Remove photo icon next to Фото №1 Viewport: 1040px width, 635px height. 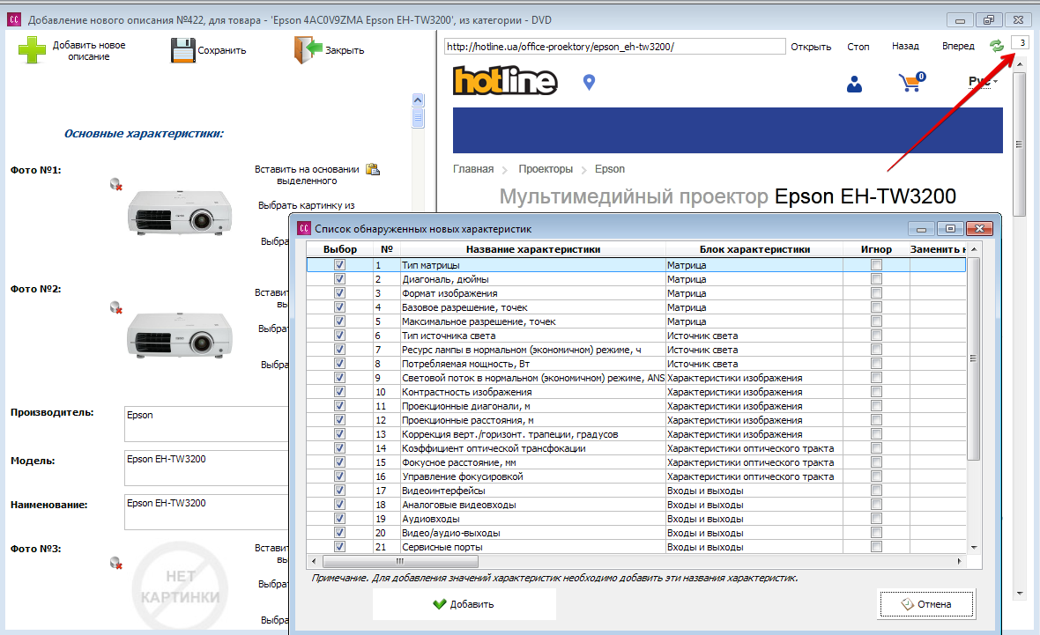click(x=116, y=184)
